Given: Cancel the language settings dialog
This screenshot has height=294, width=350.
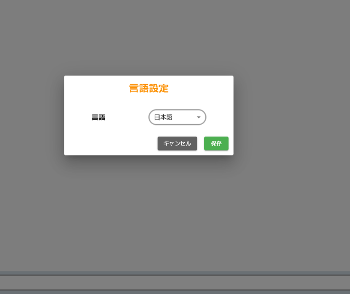Looking at the screenshot, I should 177,143.
